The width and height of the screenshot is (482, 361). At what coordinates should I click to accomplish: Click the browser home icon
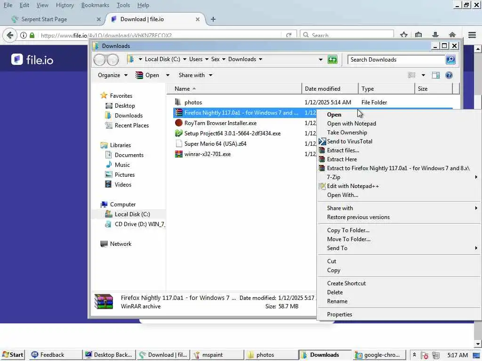(452, 35)
